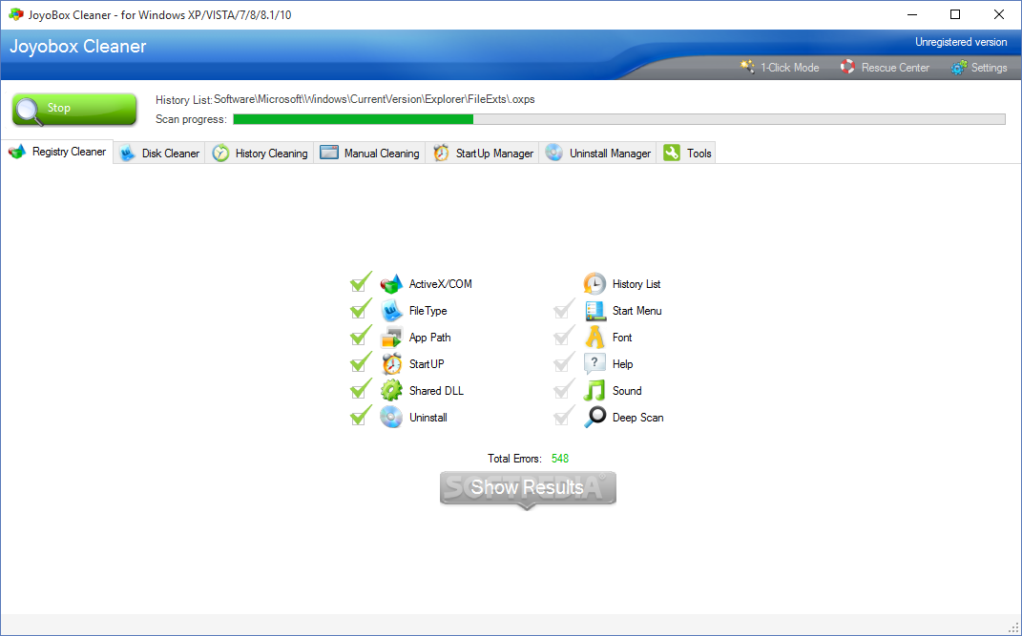Click the ActiveX/COM category icon

click(392, 284)
